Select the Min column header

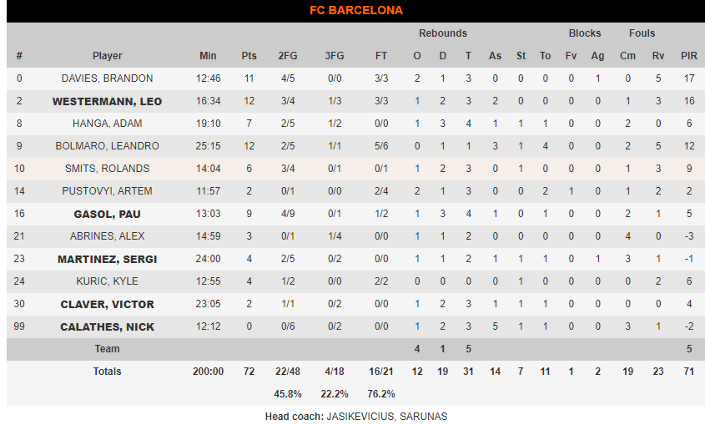click(208, 56)
